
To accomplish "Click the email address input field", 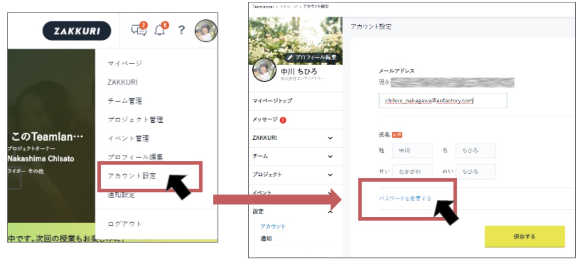I will tap(443, 101).
